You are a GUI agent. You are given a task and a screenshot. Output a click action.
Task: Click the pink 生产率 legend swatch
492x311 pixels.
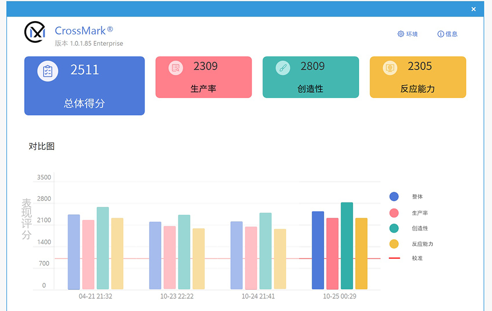[x=394, y=213]
